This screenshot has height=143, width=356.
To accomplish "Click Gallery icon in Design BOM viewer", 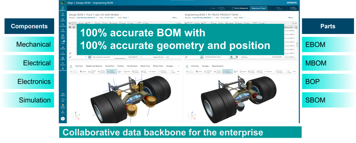I will pyautogui.click(x=84, y=72).
